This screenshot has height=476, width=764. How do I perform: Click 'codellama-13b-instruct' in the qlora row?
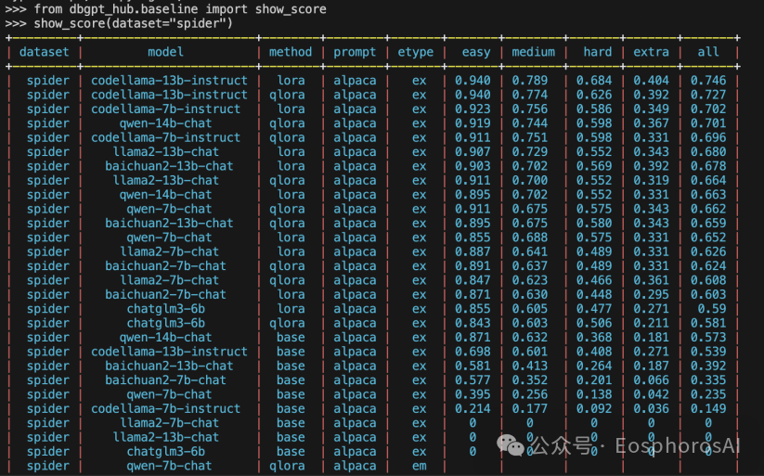(x=169, y=95)
